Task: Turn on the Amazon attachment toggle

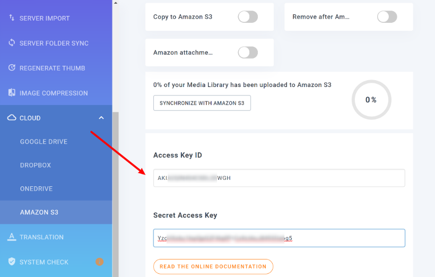Action: coord(248,53)
